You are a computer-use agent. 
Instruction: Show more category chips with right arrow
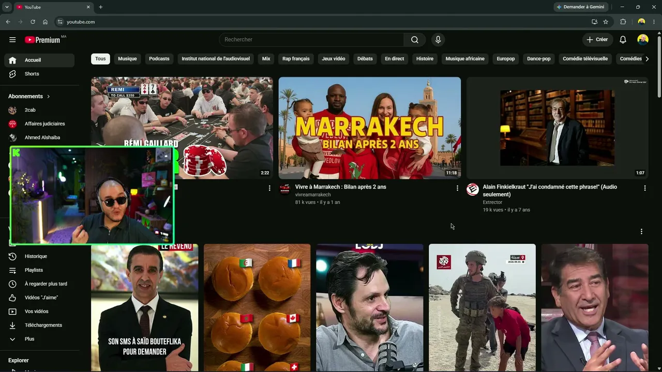pyautogui.click(x=647, y=59)
